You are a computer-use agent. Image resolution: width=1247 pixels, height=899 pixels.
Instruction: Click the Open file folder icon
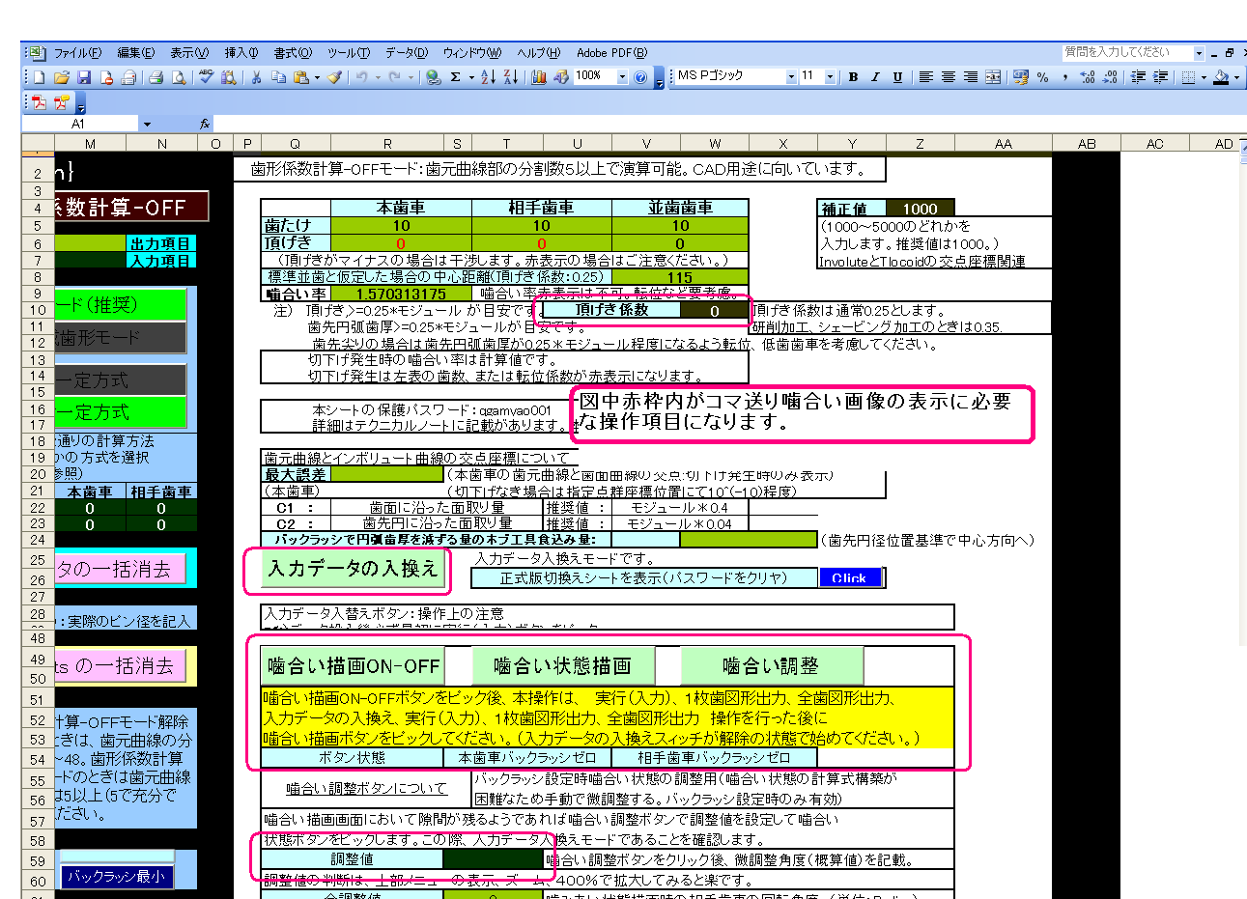61,77
